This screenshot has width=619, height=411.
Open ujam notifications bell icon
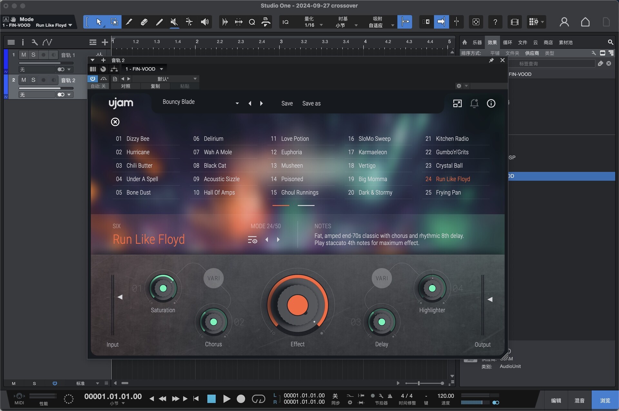coord(474,103)
